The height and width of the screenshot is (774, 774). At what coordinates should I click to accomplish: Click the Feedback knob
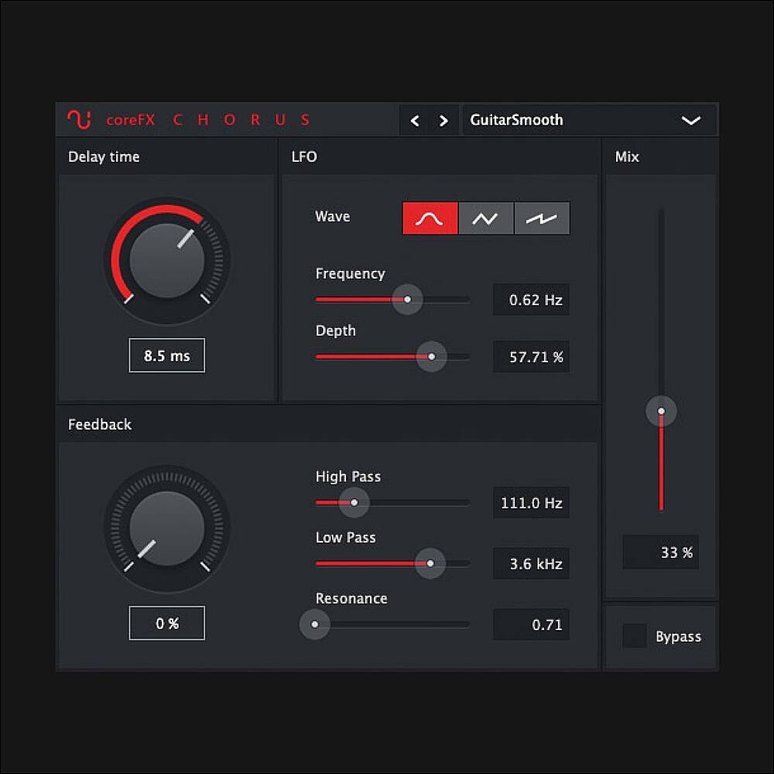click(167, 529)
